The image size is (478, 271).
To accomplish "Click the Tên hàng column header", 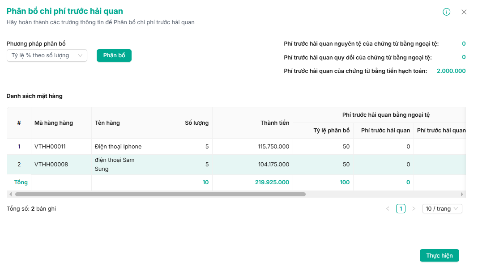I will 107,123.
